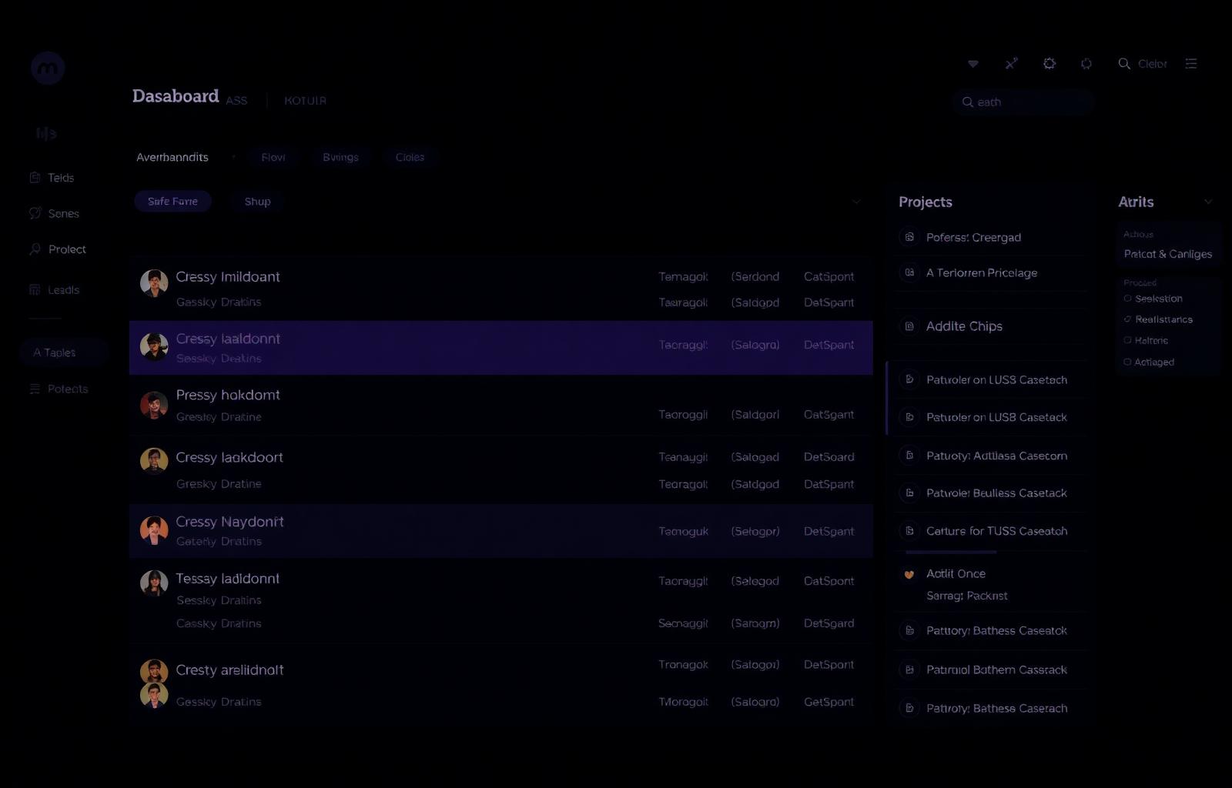Viewport: 1232px width, 788px height.
Task: Click the Safe Farre button
Action: 172,202
